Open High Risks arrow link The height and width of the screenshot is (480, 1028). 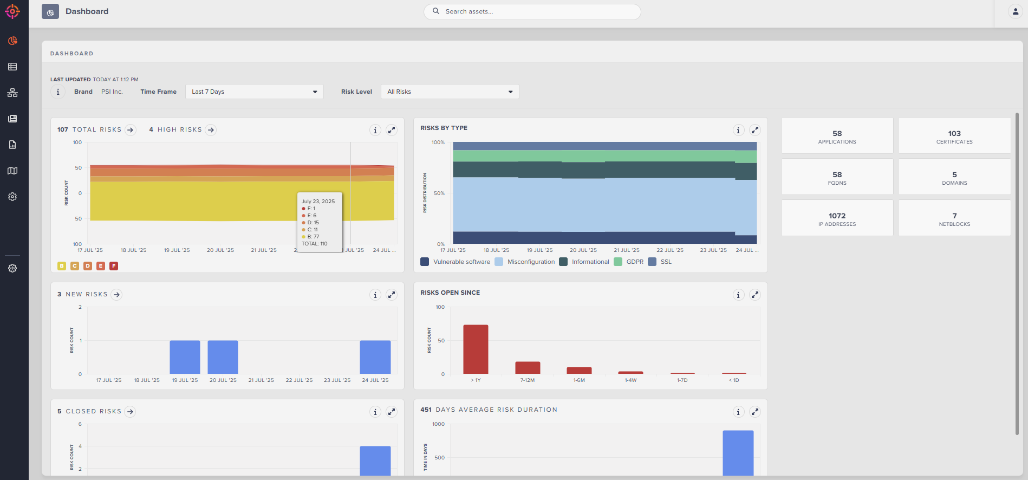(x=211, y=129)
